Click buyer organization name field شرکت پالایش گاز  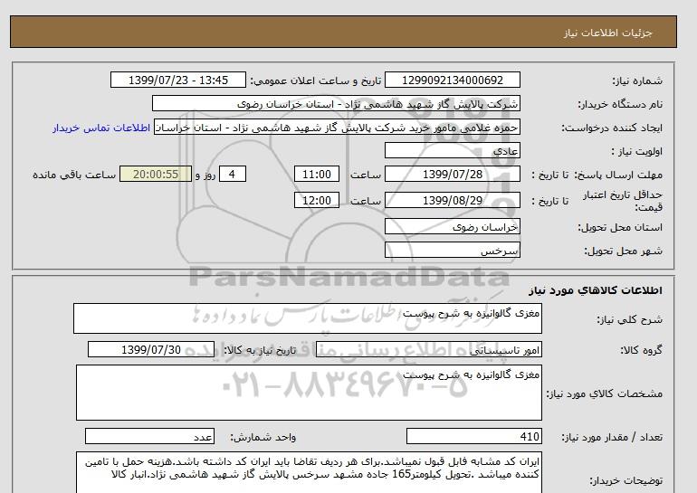click(x=336, y=103)
